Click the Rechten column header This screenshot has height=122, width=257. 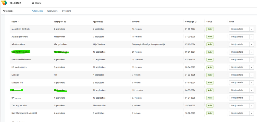click(136, 22)
